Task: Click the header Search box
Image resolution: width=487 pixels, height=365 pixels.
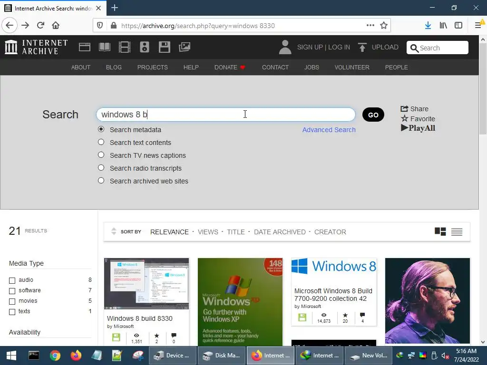Action: click(x=438, y=48)
